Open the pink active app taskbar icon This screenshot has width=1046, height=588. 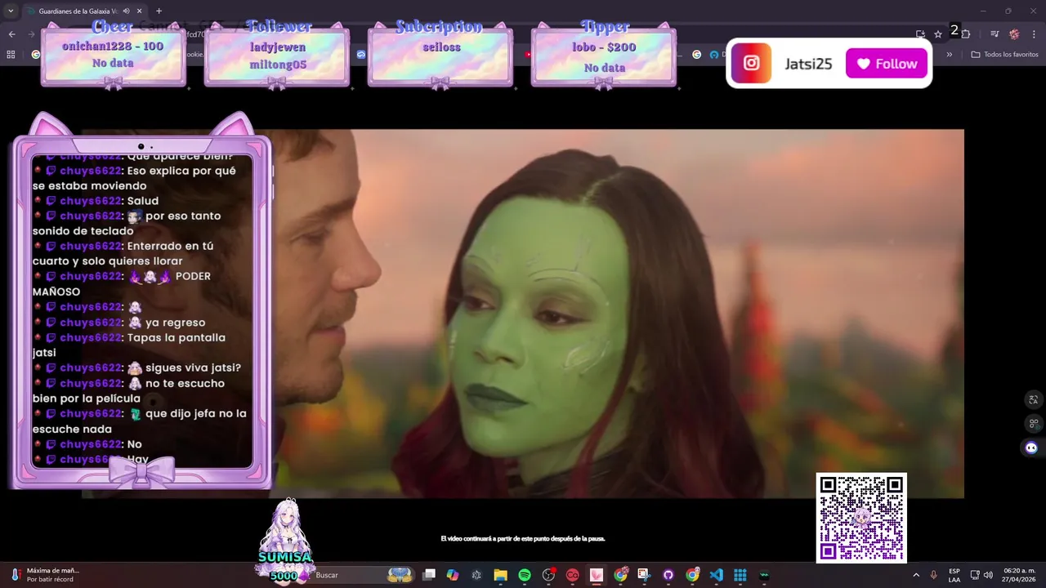(x=597, y=575)
